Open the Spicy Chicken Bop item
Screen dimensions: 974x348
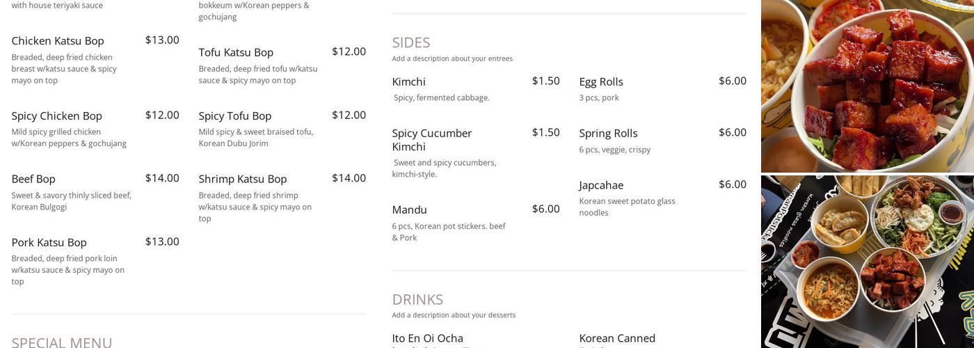(x=56, y=116)
